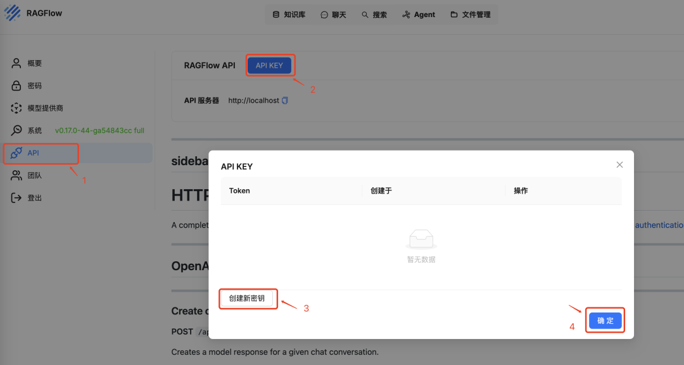This screenshot has height=365, width=684.
Task: Go to the Agent tab
Action: [419, 15]
